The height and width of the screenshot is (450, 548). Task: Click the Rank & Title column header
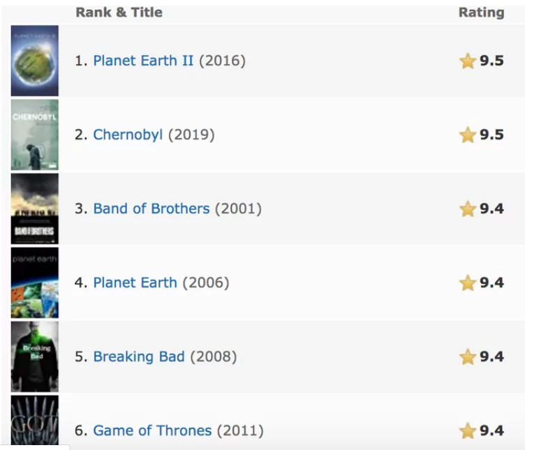coord(119,13)
